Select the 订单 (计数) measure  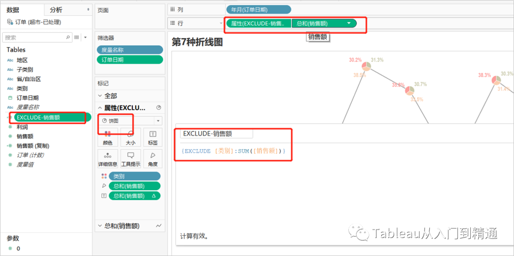(x=30, y=155)
